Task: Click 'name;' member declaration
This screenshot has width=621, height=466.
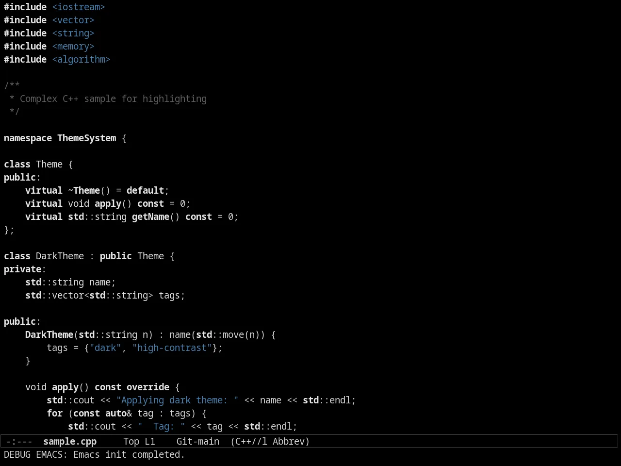Action: coord(102,282)
